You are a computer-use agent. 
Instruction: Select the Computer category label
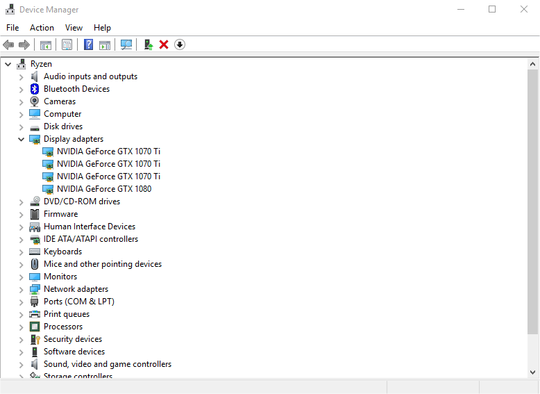coord(62,114)
